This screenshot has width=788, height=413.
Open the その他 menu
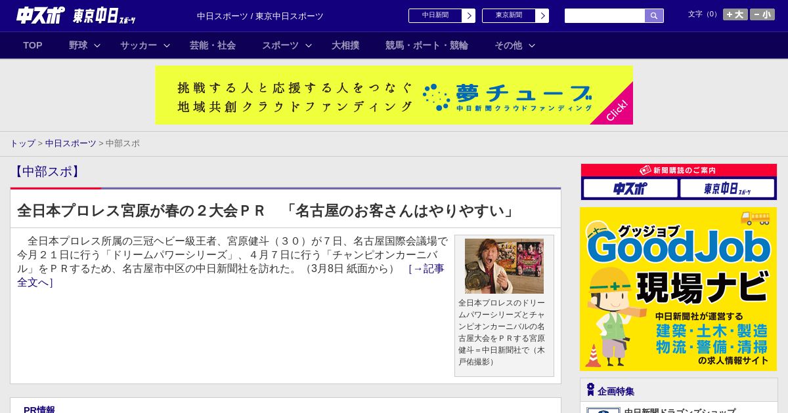[508, 45]
